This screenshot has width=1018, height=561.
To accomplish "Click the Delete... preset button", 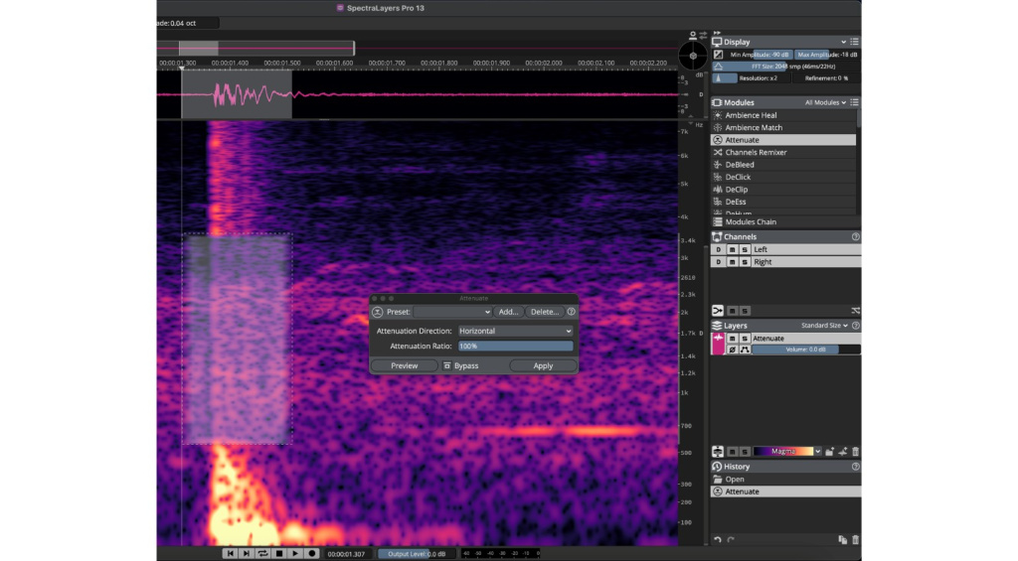I will (x=544, y=312).
